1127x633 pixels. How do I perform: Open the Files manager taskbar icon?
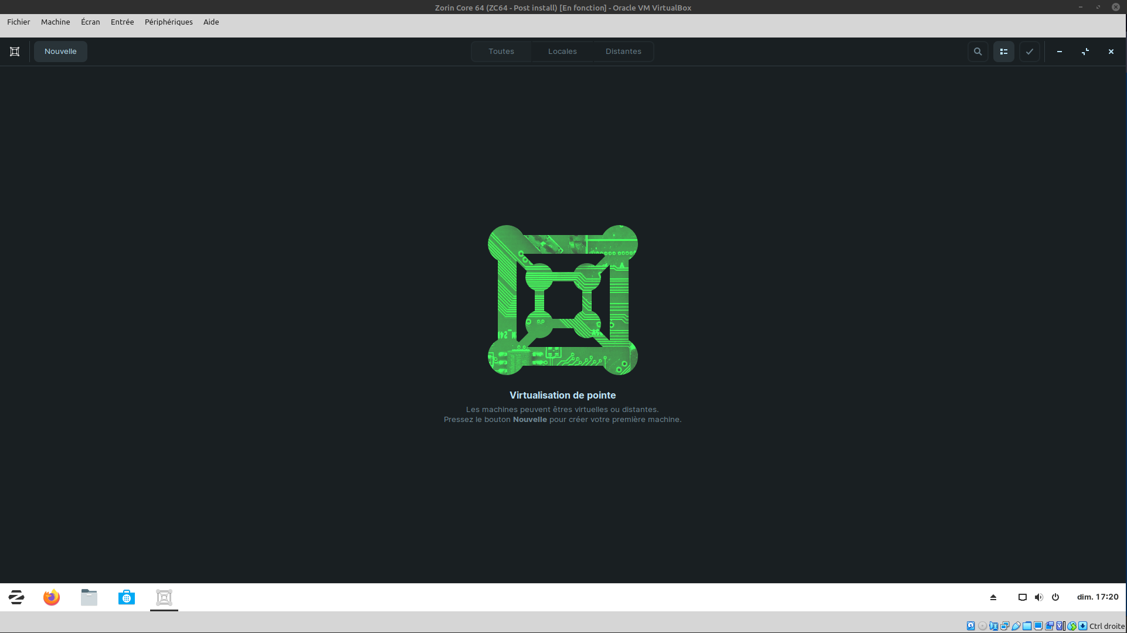[89, 597]
